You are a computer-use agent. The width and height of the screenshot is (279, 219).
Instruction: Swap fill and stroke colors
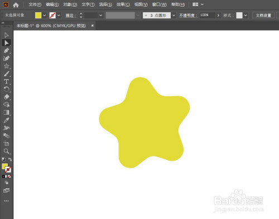(x=10, y=159)
